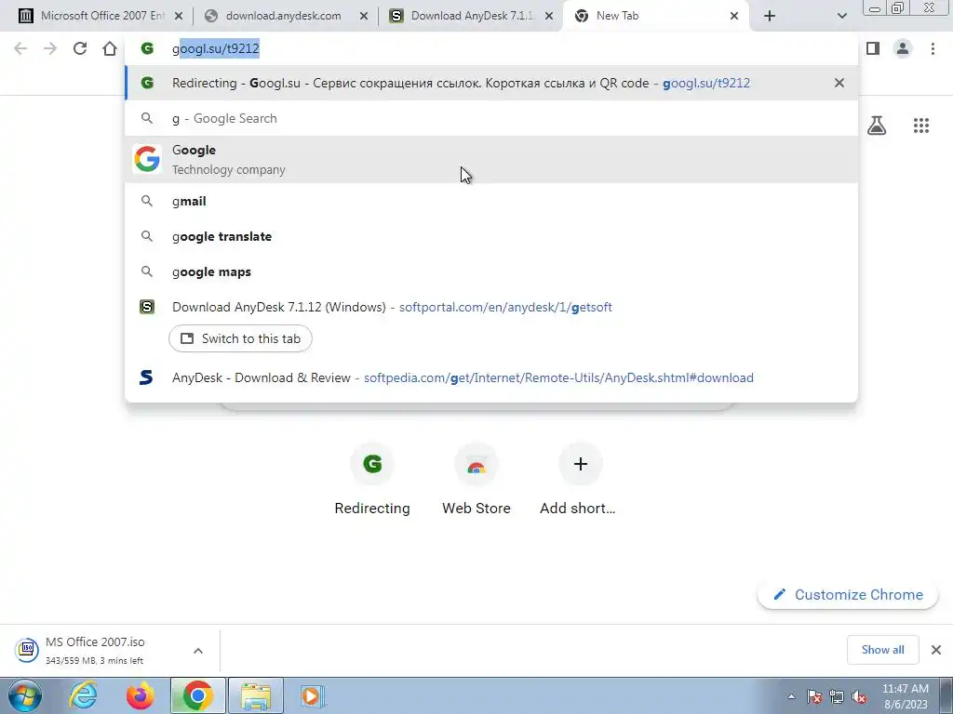Go back with the browser back arrow

pyautogui.click(x=20, y=48)
